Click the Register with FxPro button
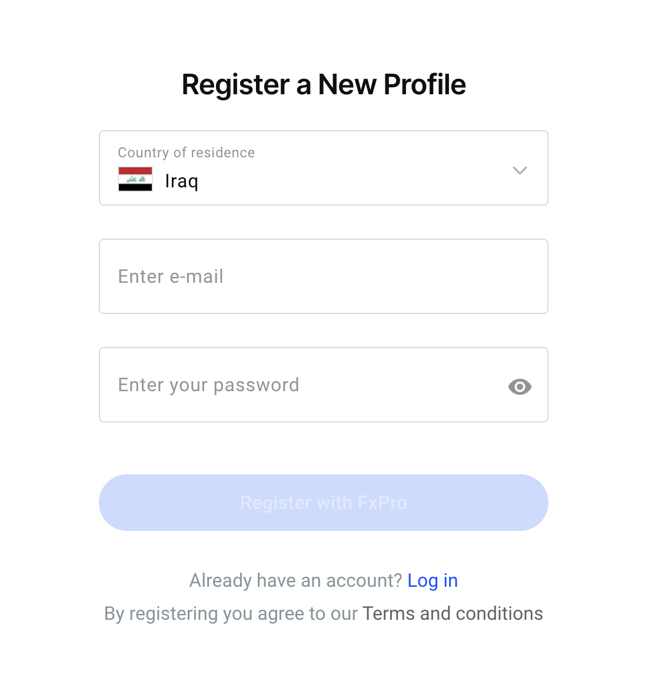 point(323,503)
